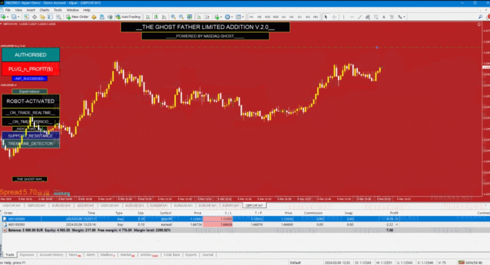The image size is (490, 265).
Task: Toggle the Market Watch panel
Action: [26, 17]
